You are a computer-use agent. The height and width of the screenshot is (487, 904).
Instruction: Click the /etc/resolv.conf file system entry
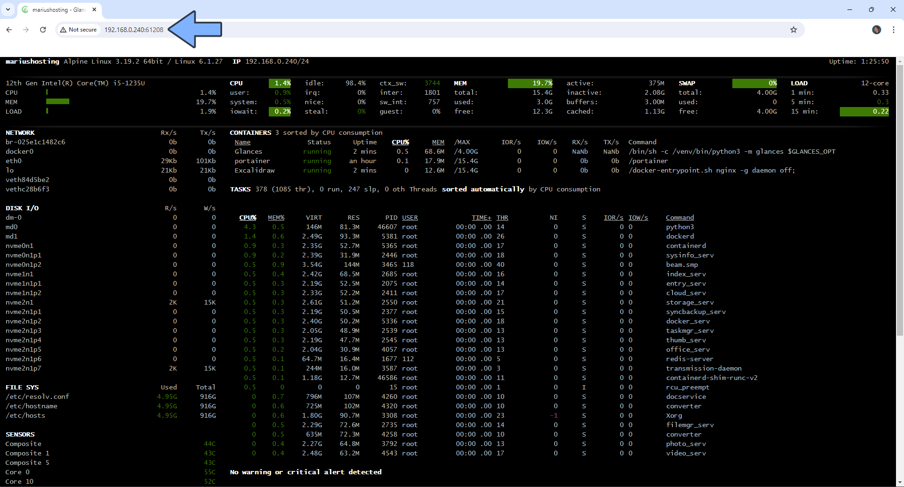pos(37,397)
